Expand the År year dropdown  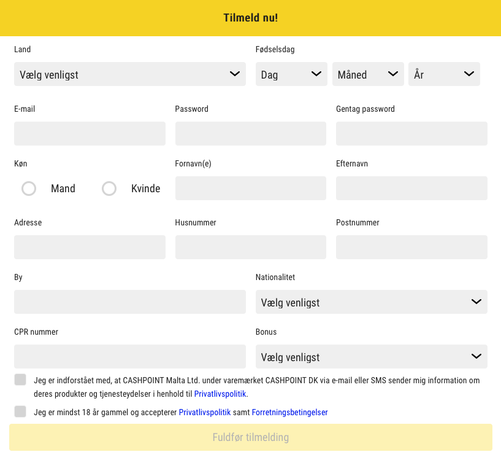point(444,74)
